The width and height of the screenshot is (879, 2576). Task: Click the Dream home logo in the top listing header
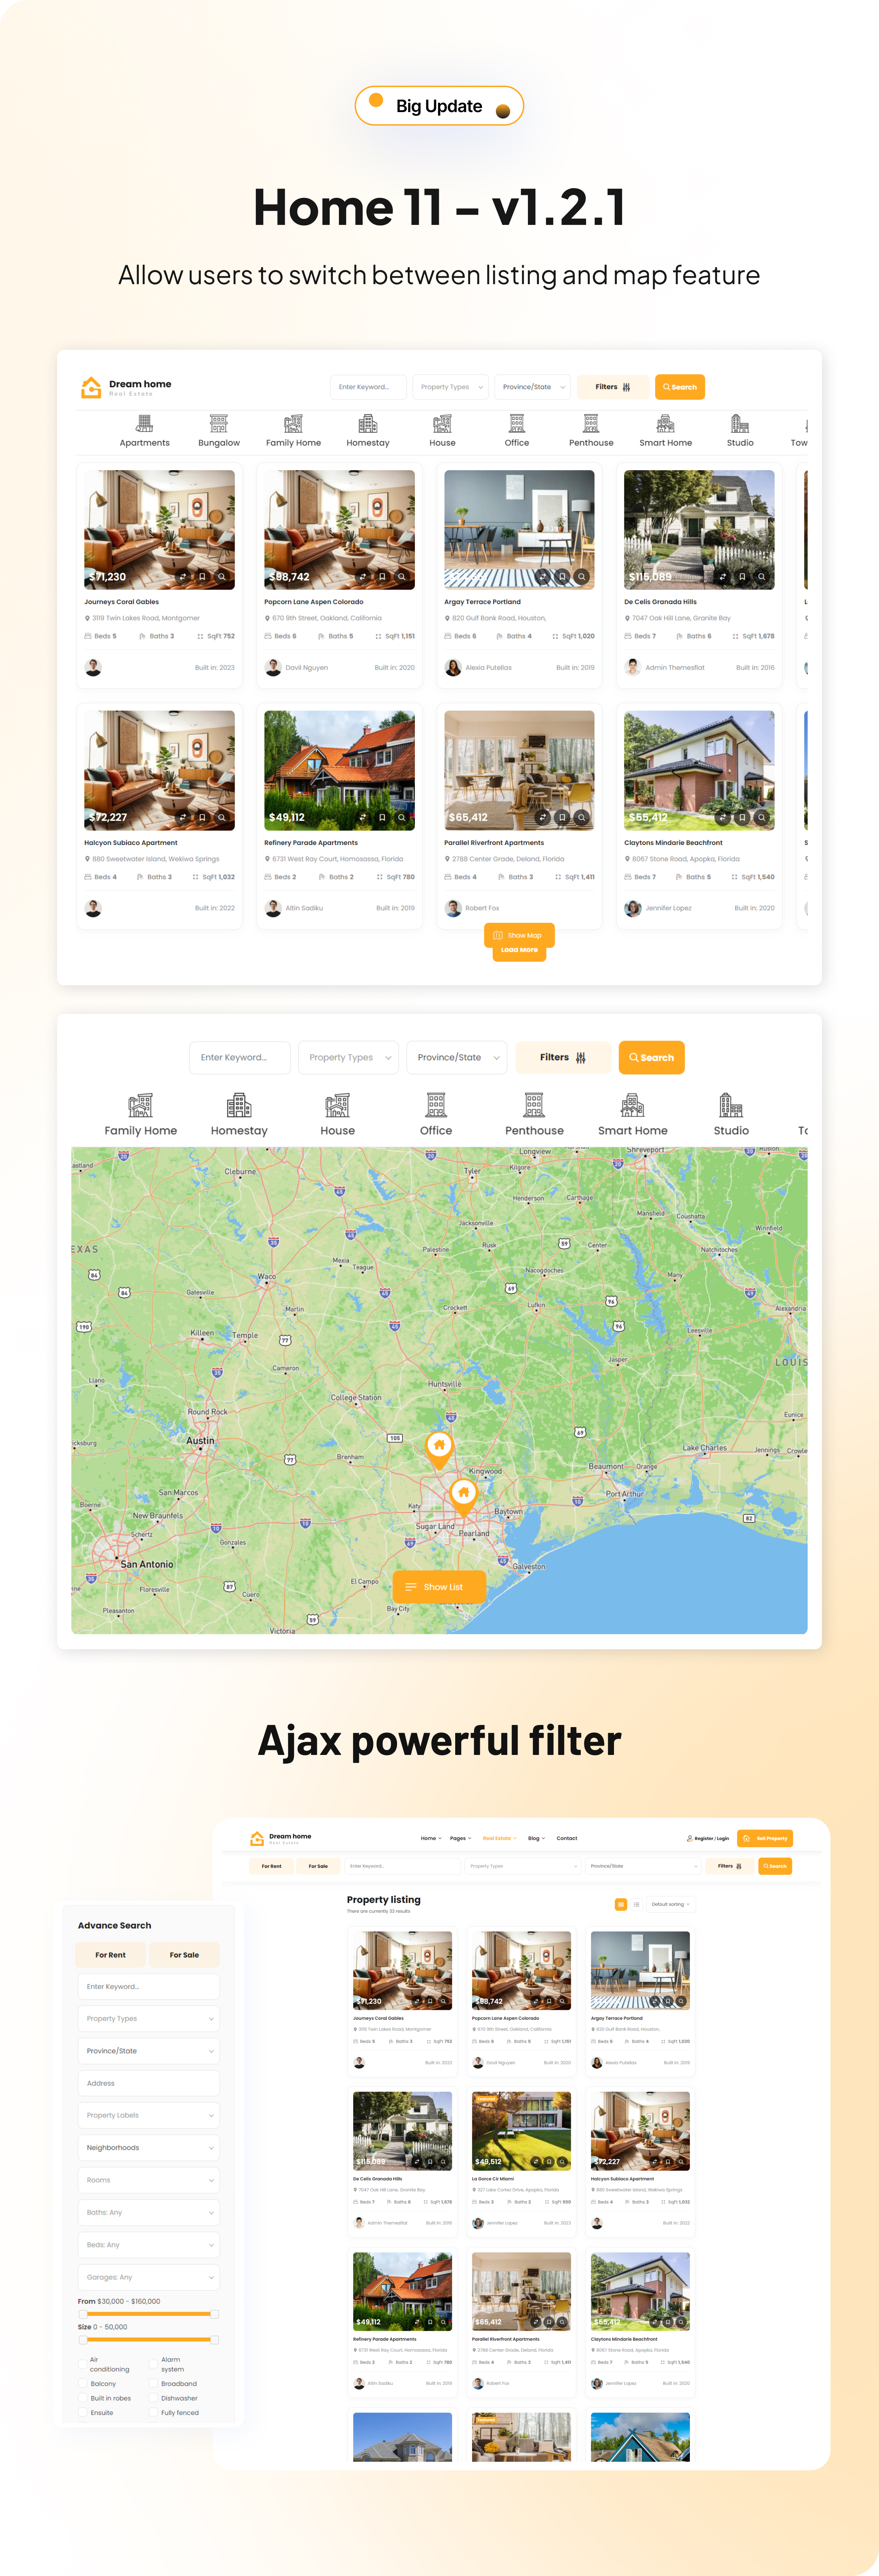[x=126, y=387]
